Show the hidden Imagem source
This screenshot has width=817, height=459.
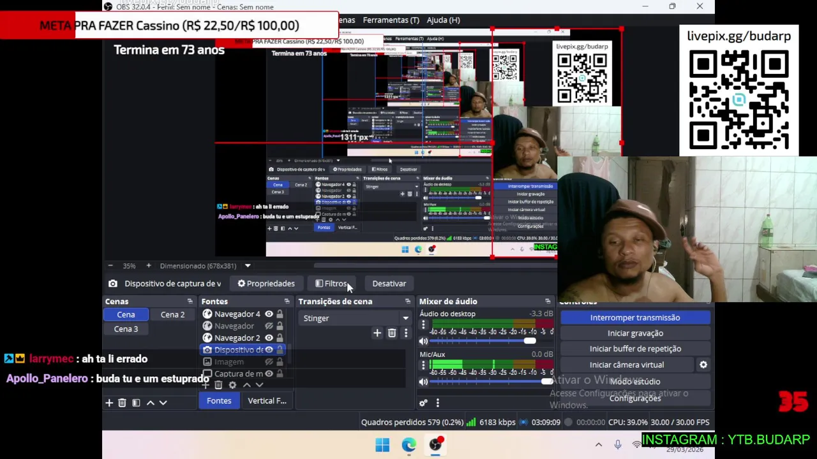click(x=269, y=362)
